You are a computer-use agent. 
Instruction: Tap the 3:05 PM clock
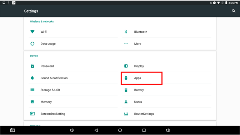tap(233, 3)
